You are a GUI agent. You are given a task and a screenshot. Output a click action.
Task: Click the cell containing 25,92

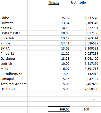[x=59, y=18]
